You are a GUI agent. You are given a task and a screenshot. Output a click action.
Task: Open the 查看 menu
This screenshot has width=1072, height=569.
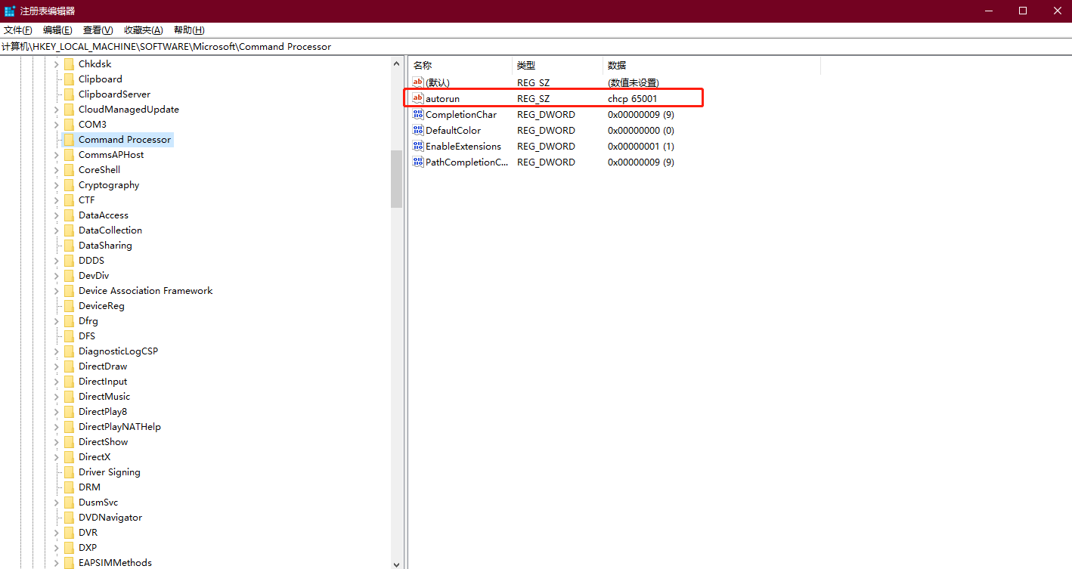coord(97,30)
